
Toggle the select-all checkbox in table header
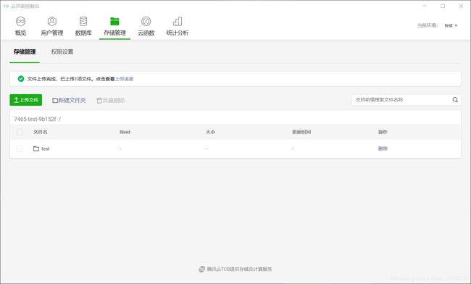20,132
